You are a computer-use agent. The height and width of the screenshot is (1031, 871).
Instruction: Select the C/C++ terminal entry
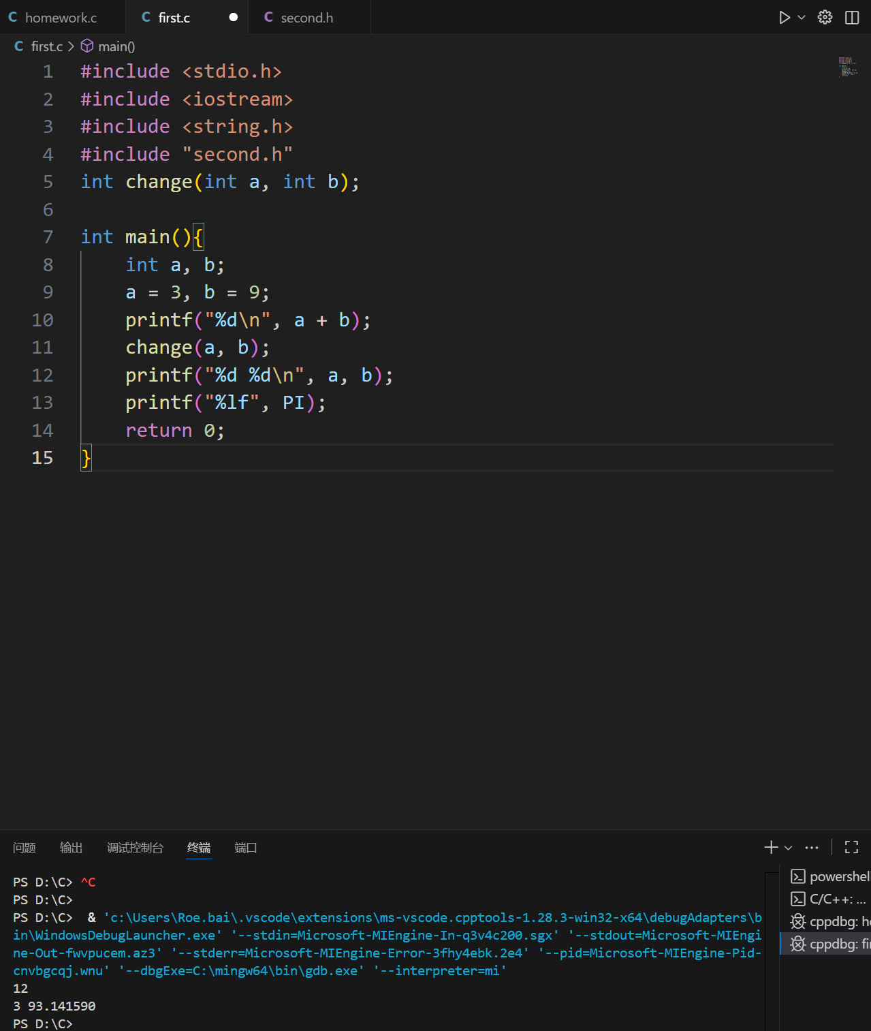pyautogui.click(x=825, y=899)
